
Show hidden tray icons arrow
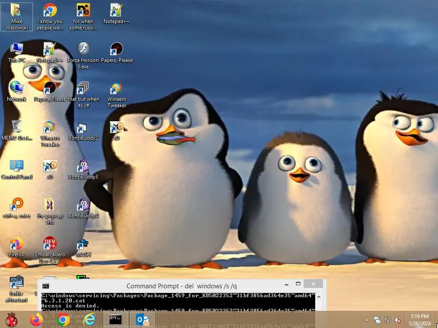(367, 320)
